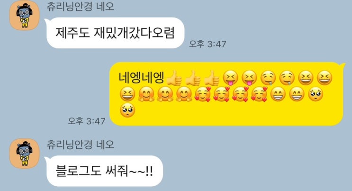Click the yellow 네엥네엥 chat bubble
Screen dimensions: 352x191
227,94
